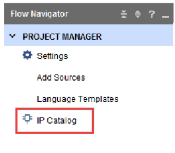Open Settings from Project Manager
The width and height of the screenshot is (175, 153).
click(x=53, y=56)
